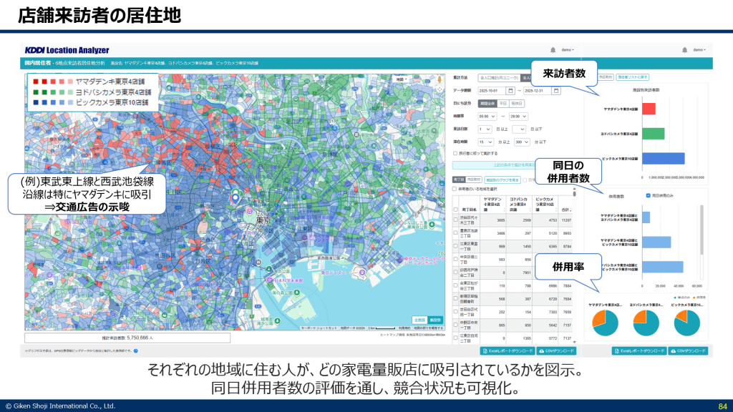Click the table vertical scrollbar thumb
The height and width of the screenshot is (412, 733).
[x=575, y=193]
